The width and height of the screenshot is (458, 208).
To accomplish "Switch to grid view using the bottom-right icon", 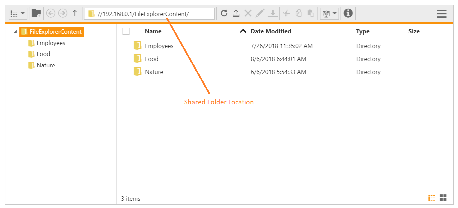I will pos(443,198).
